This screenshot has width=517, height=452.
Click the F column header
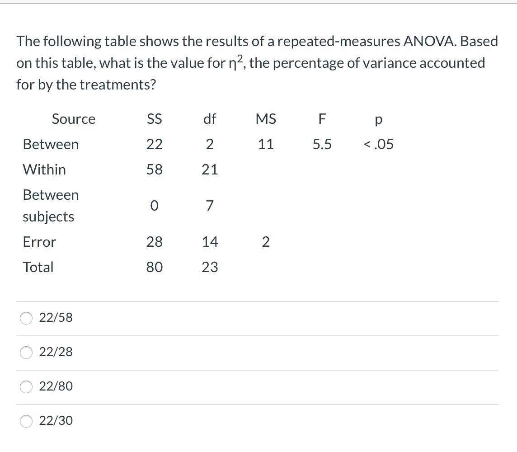tap(322, 119)
